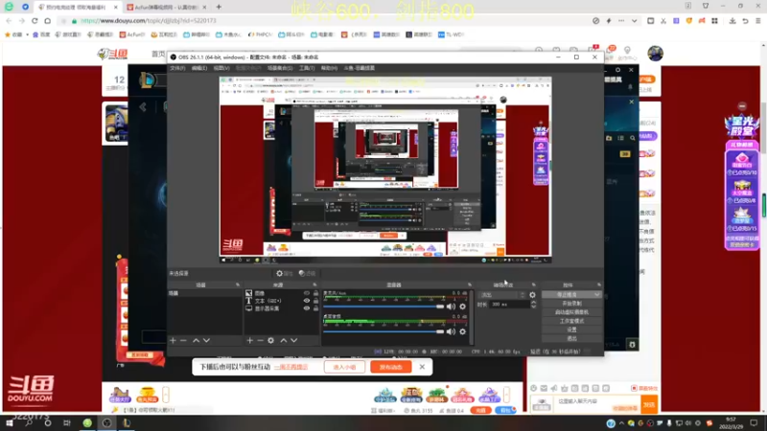Reload the Douyu browser page

(x=35, y=20)
